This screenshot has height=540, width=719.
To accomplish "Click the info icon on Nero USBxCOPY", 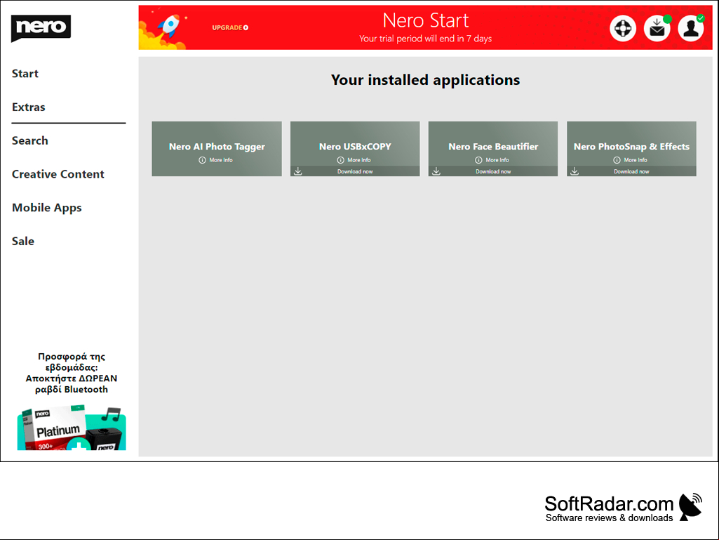I will 340,160.
